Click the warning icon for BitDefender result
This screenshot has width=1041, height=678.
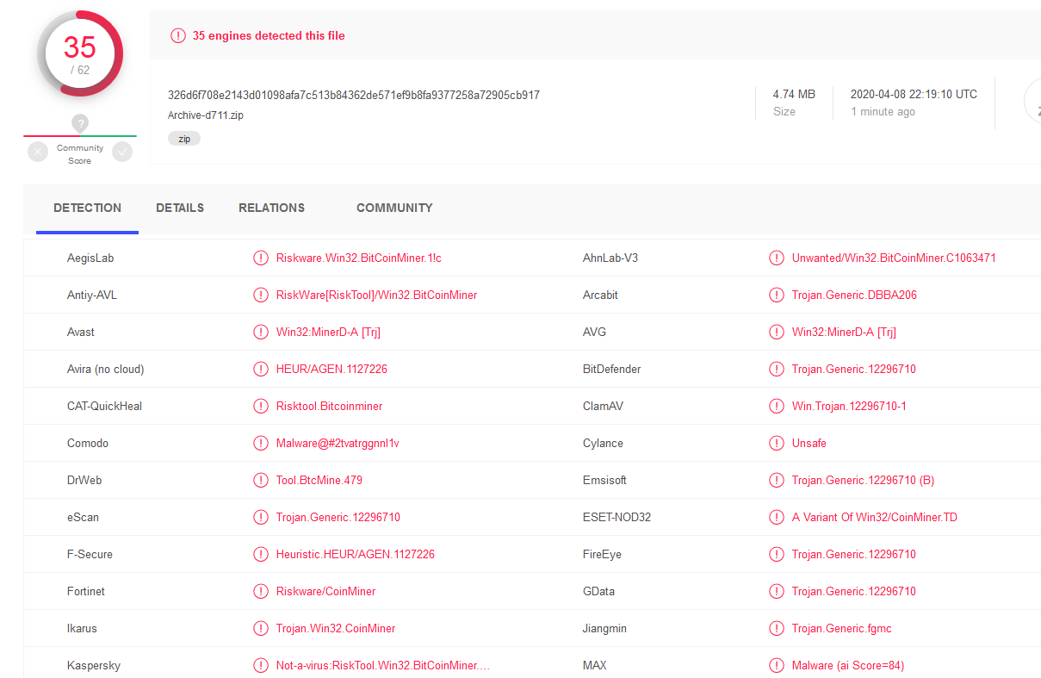[777, 369]
